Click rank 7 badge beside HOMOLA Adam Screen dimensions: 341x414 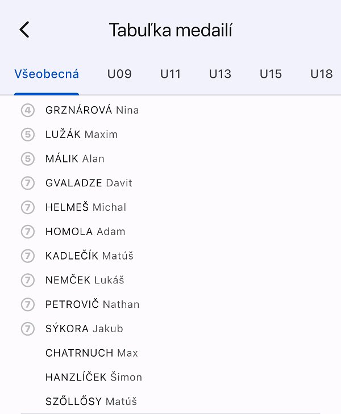[x=27, y=232]
